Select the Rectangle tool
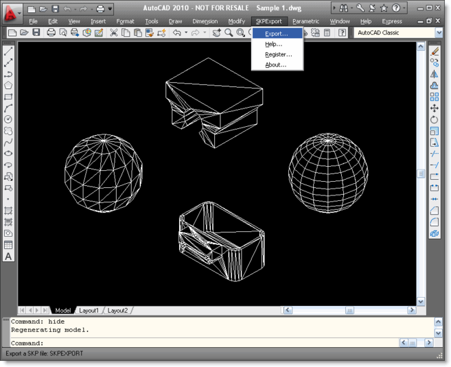The height and width of the screenshot is (367, 451). [8, 97]
